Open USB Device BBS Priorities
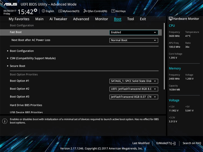The width and height of the screenshot is (203, 152). 26,112
